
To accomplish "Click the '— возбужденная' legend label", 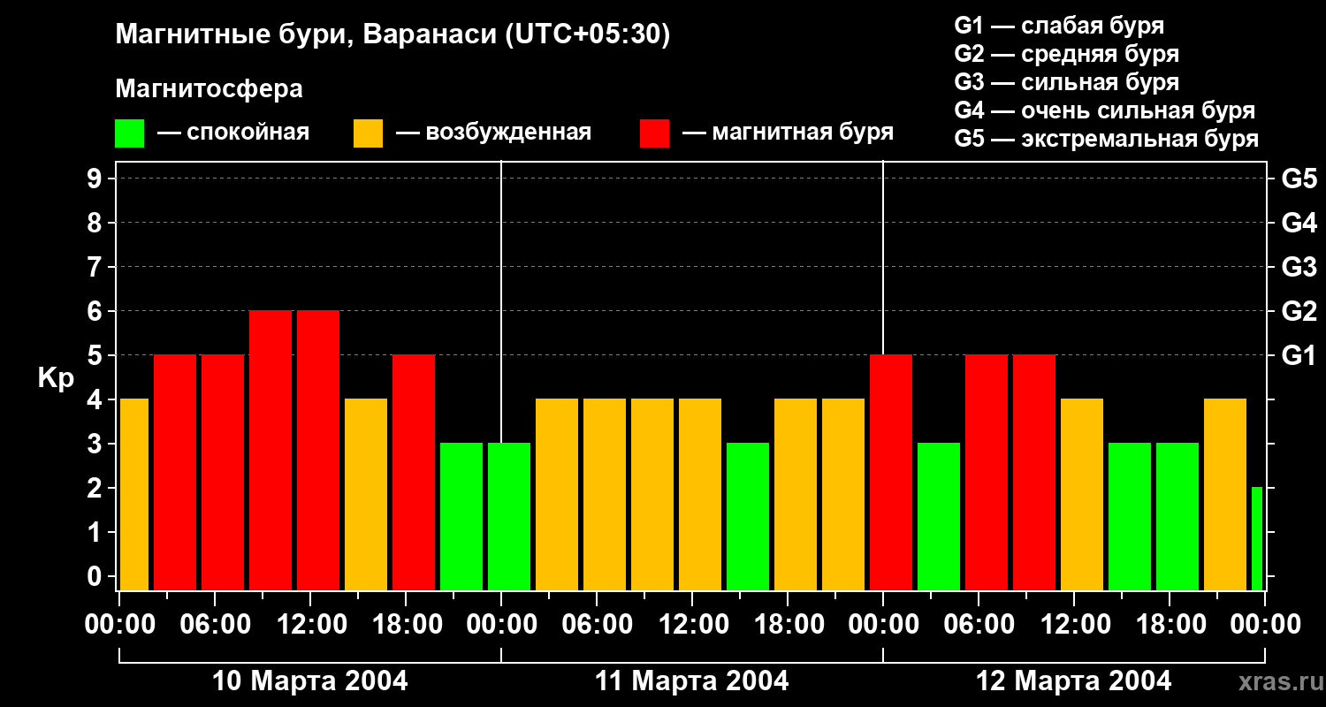I will 493,133.
